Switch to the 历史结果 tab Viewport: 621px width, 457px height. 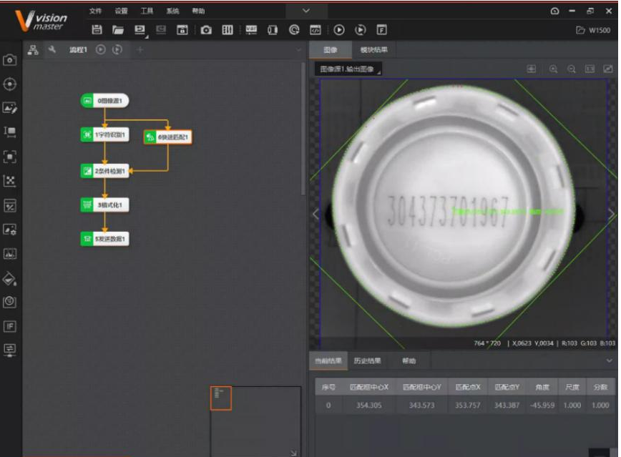(x=367, y=360)
